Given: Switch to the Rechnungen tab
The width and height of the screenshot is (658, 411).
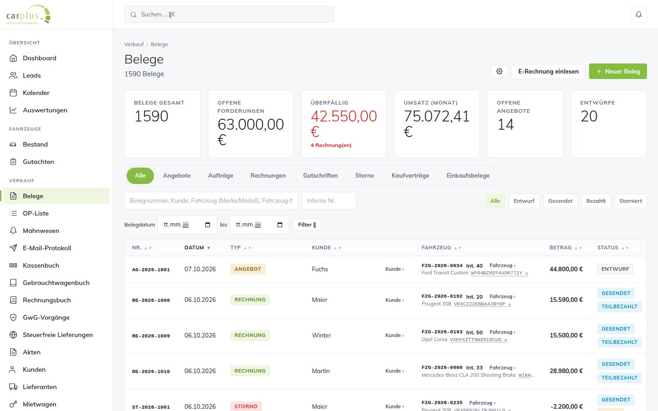Looking at the screenshot, I should coord(268,175).
